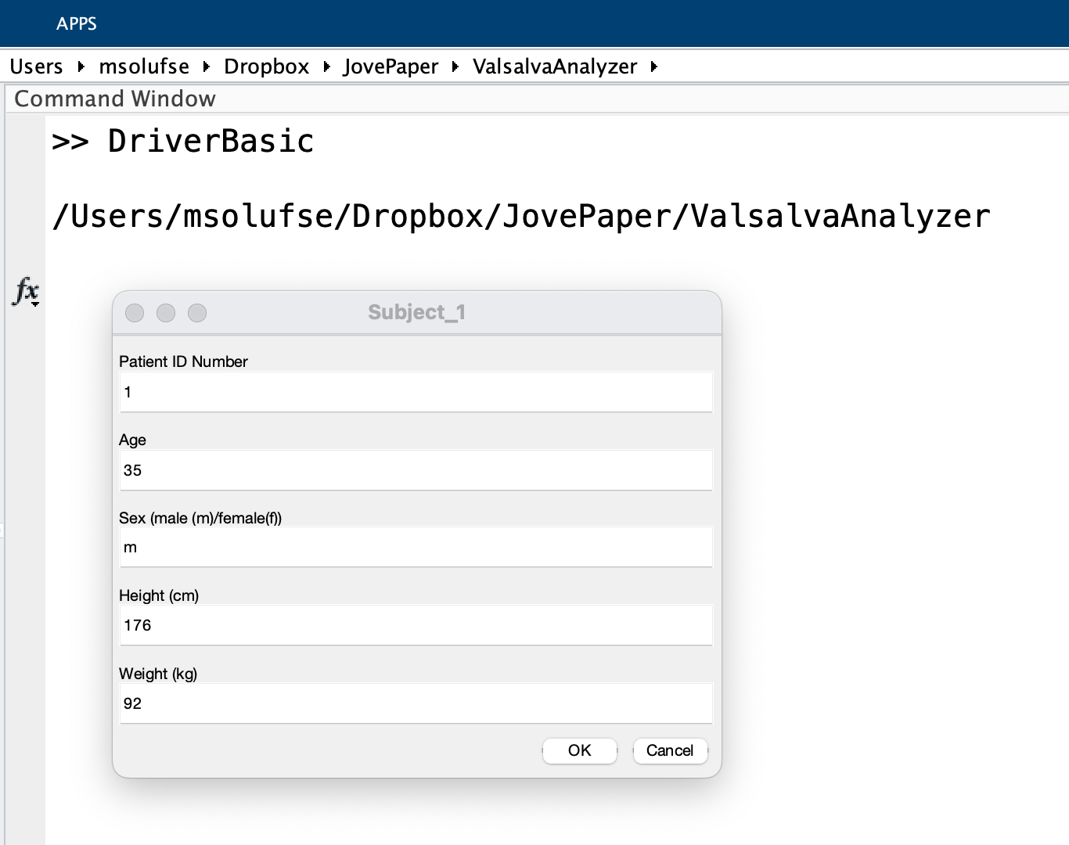Close the Subject_1 dialog window

pos(135,313)
